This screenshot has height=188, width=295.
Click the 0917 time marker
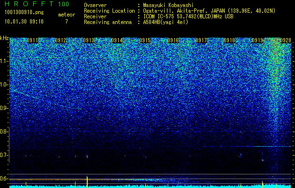pyautogui.click(x=201, y=40)
